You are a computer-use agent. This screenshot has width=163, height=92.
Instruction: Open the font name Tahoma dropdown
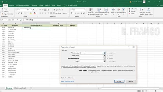(26, 10)
